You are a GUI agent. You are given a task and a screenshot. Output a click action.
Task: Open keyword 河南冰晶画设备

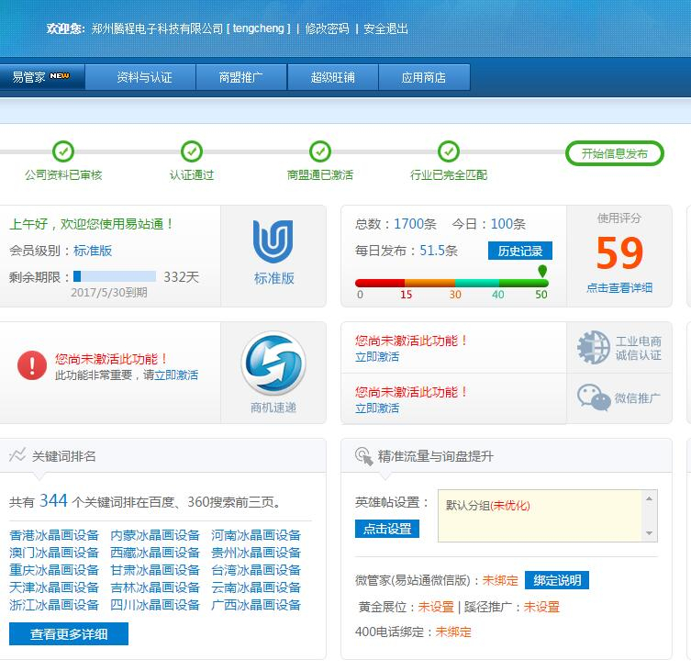[x=256, y=535]
